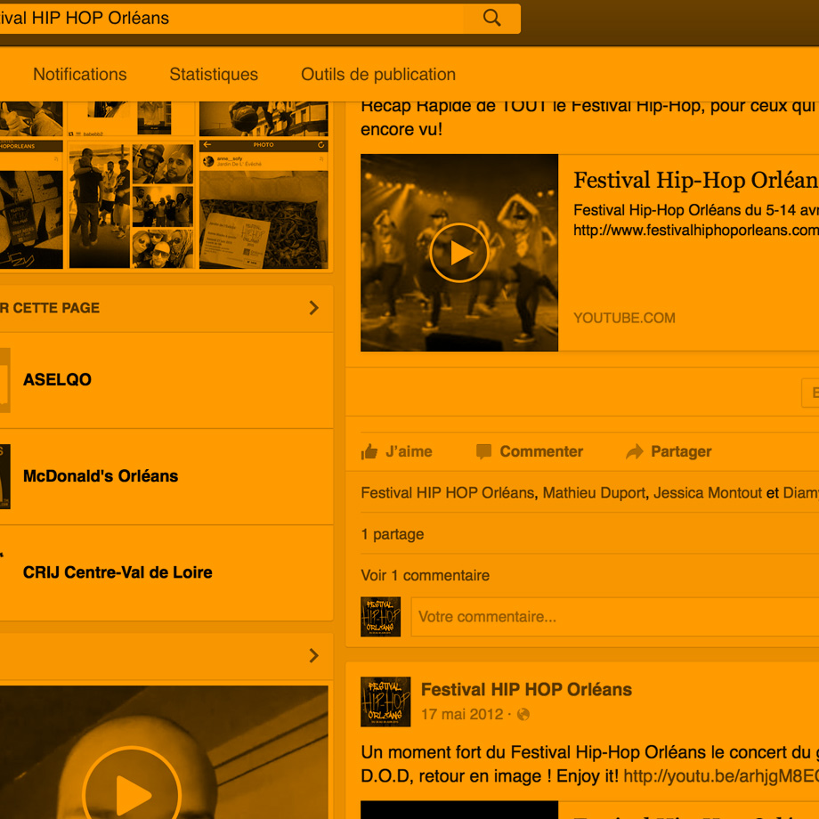The width and height of the screenshot is (819, 819).
Task: Click the J'aime thumbs-up icon
Action: [x=369, y=451]
